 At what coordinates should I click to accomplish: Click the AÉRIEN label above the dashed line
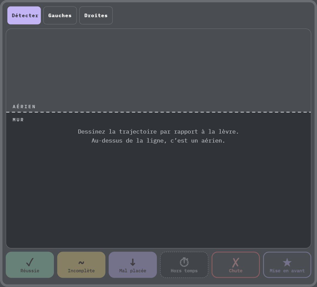coord(24,107)
